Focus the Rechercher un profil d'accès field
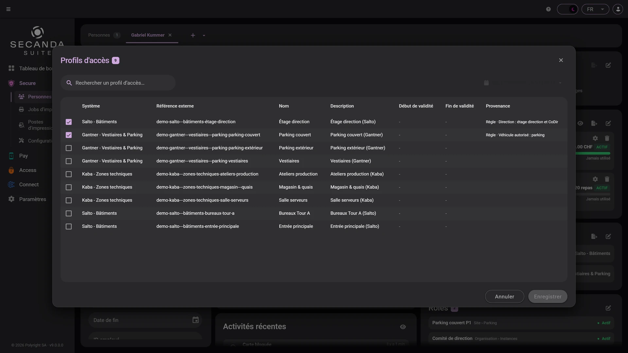 coord(118,83)
